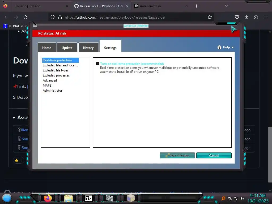
Task: Click the Cancel button
Action: pyautogui.click(x=214, y=155)
